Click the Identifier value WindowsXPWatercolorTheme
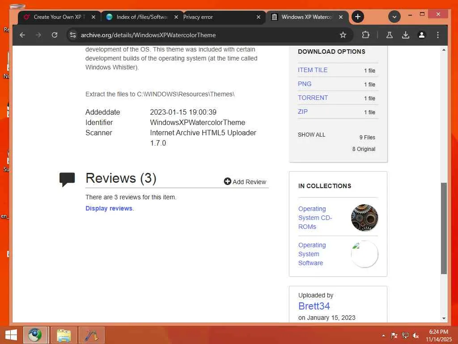Viewport: 458px width, 344px height. click(197, 122)
